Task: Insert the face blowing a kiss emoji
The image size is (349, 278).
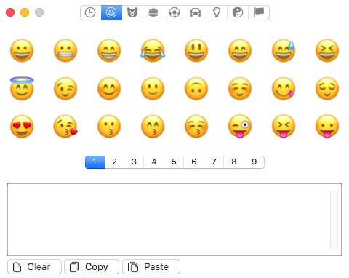Action: (x=65, y=127)
